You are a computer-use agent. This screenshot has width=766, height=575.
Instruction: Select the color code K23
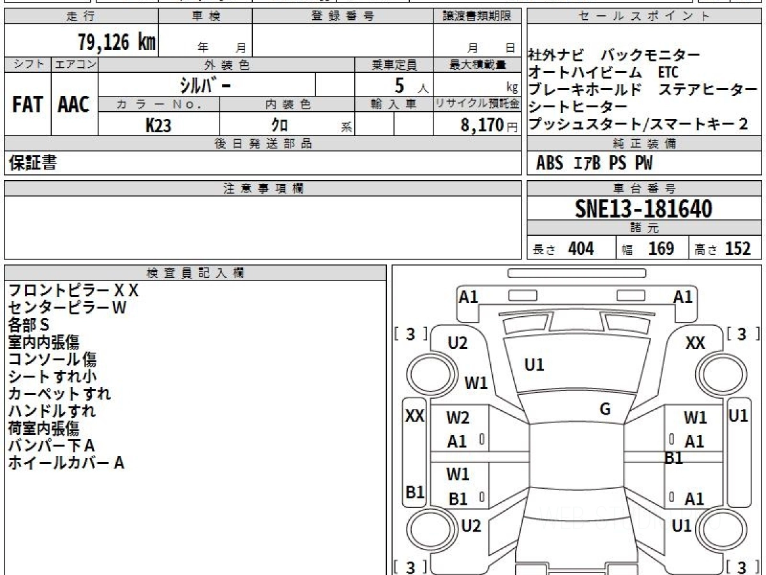pos(158,125)
